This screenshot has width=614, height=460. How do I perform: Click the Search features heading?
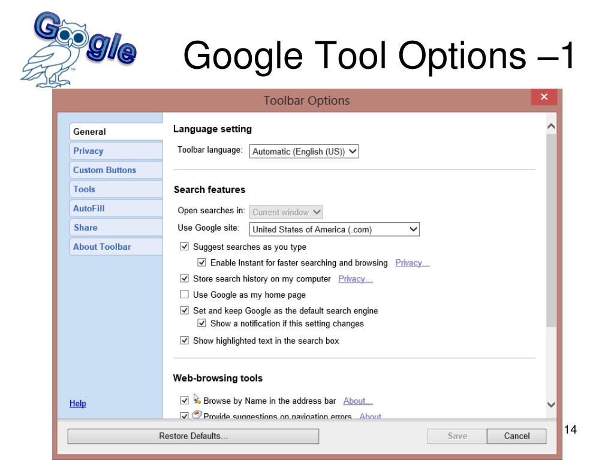[x=209, y=190]
